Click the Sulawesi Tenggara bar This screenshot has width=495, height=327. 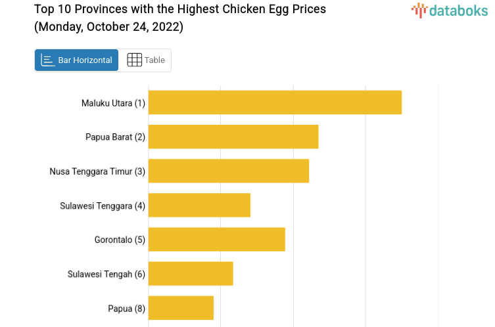click(199, 205)
